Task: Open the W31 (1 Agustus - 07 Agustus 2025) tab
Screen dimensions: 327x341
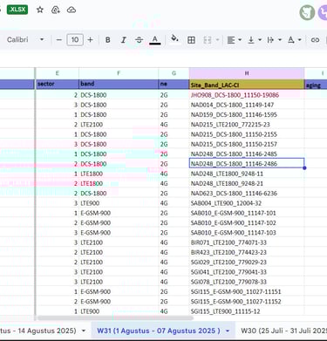Action: [x=159, y=331]
